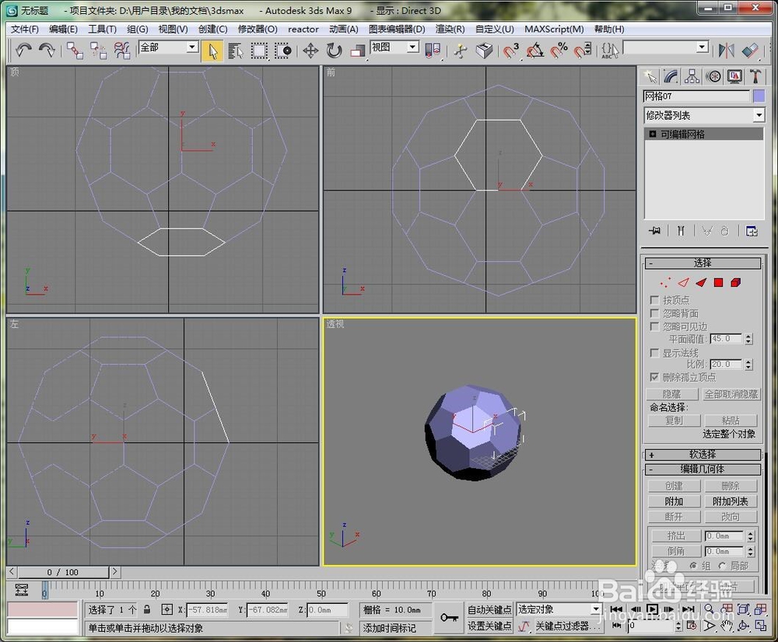Toggle the selection lock padlock
778x642 pixels.
147,609
